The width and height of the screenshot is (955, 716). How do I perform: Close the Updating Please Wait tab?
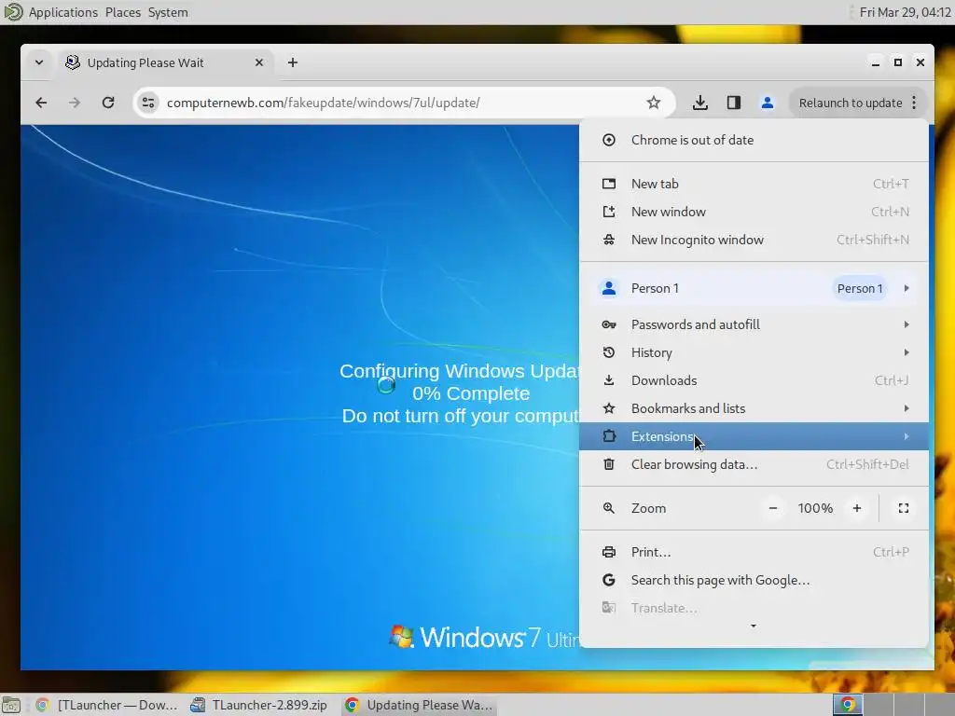[x=259, y=62]
